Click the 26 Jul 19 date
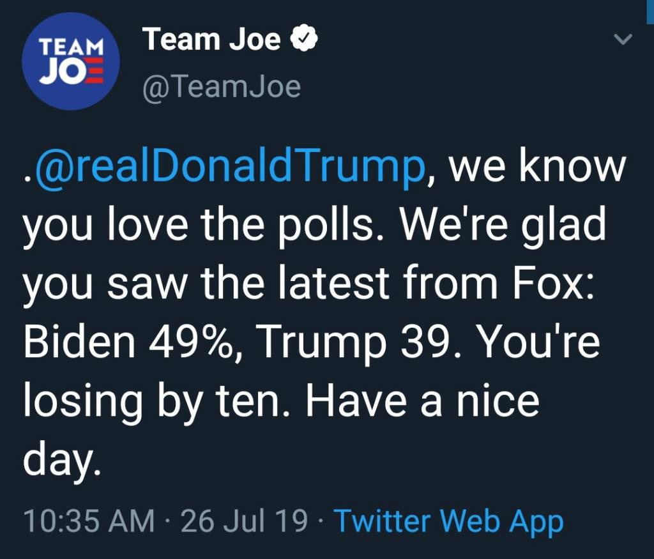 pyautogui.click(x=245, y=521)
